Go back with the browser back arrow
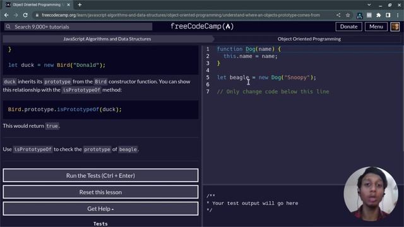 (x=6, y=15)
